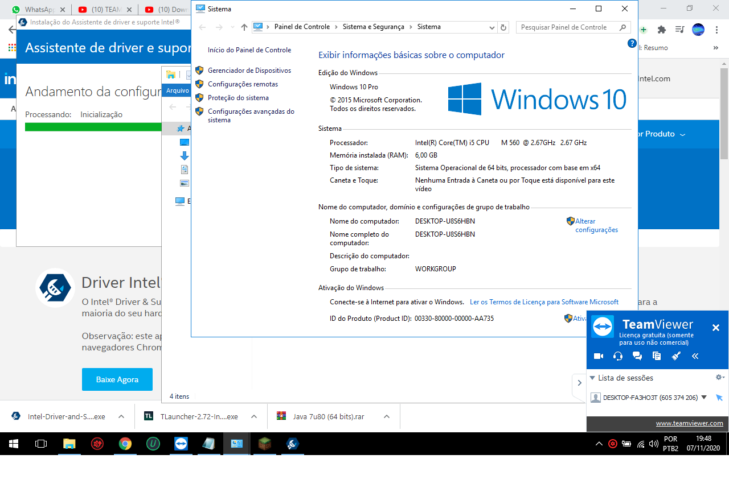This screenshot has width=729, height=500.
Task: Open downloaded TLauncher-2.72 exe file
Action: 191,416
